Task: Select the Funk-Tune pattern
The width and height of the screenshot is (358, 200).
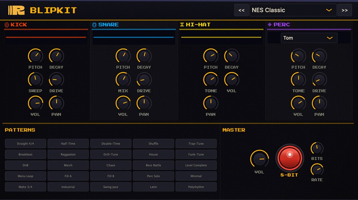Action: [x=196, y=154]
